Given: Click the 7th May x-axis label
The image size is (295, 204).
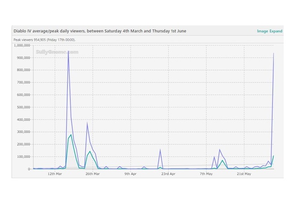Looking at the screenshot, I should pyautogui.click(x=206, y=174).
